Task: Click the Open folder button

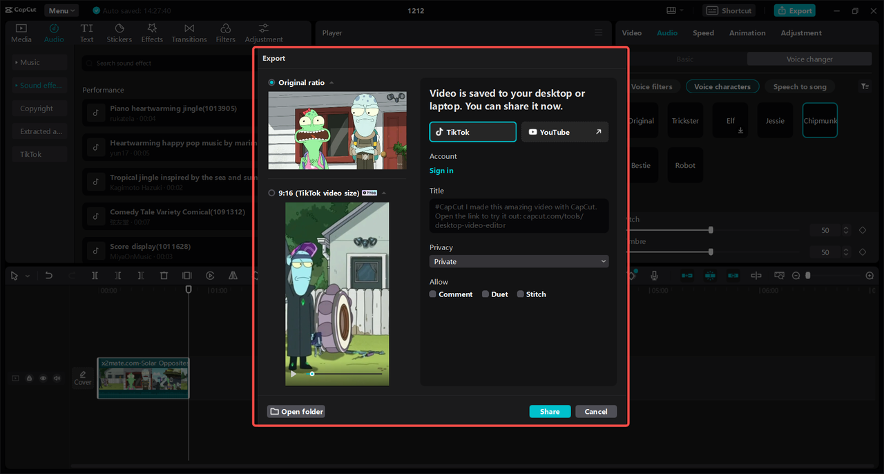Action: [x=296, y=411]
